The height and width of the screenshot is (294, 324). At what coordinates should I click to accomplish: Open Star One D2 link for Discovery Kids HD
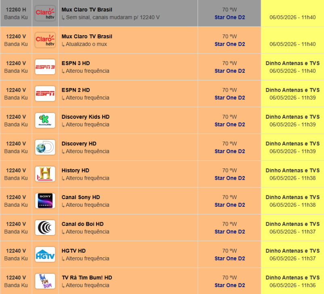[x=229, y=124]
